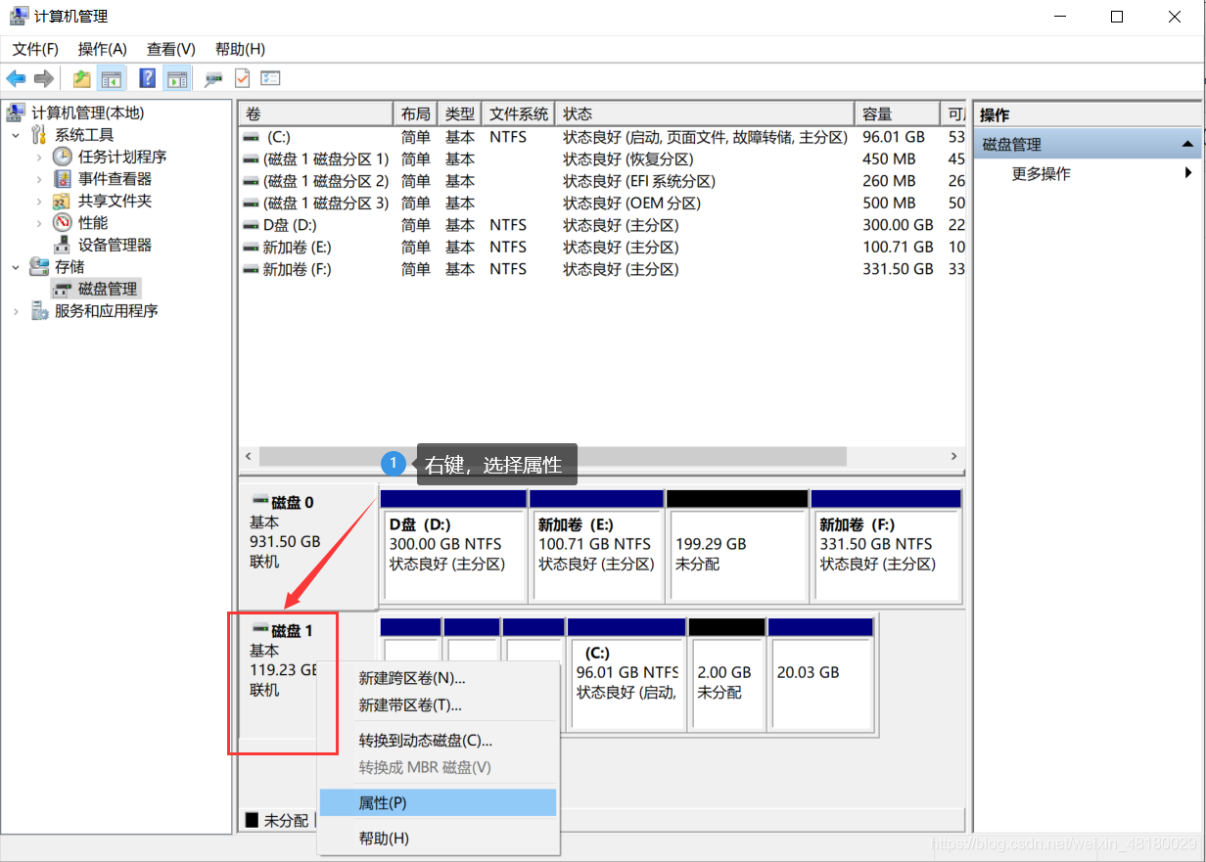Select 任务计划程序 tree node

[122, 157]
